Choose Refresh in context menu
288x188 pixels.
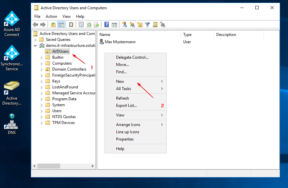pyautogui.click(x=136, y=98)
